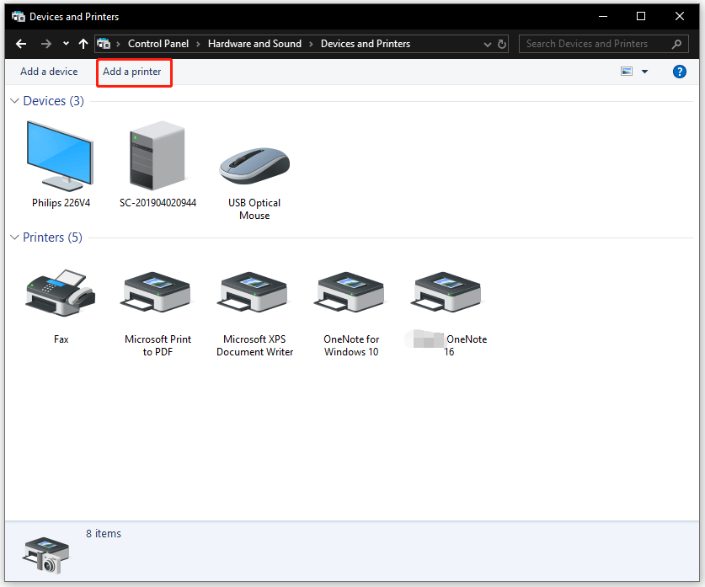Open the view options dropdown arrow
Image resolution: width=705 pixels, height=587 pixels.
click(x=644, y=72)
